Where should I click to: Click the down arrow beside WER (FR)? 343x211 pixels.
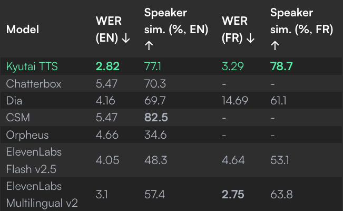click(x=250, y=39)
